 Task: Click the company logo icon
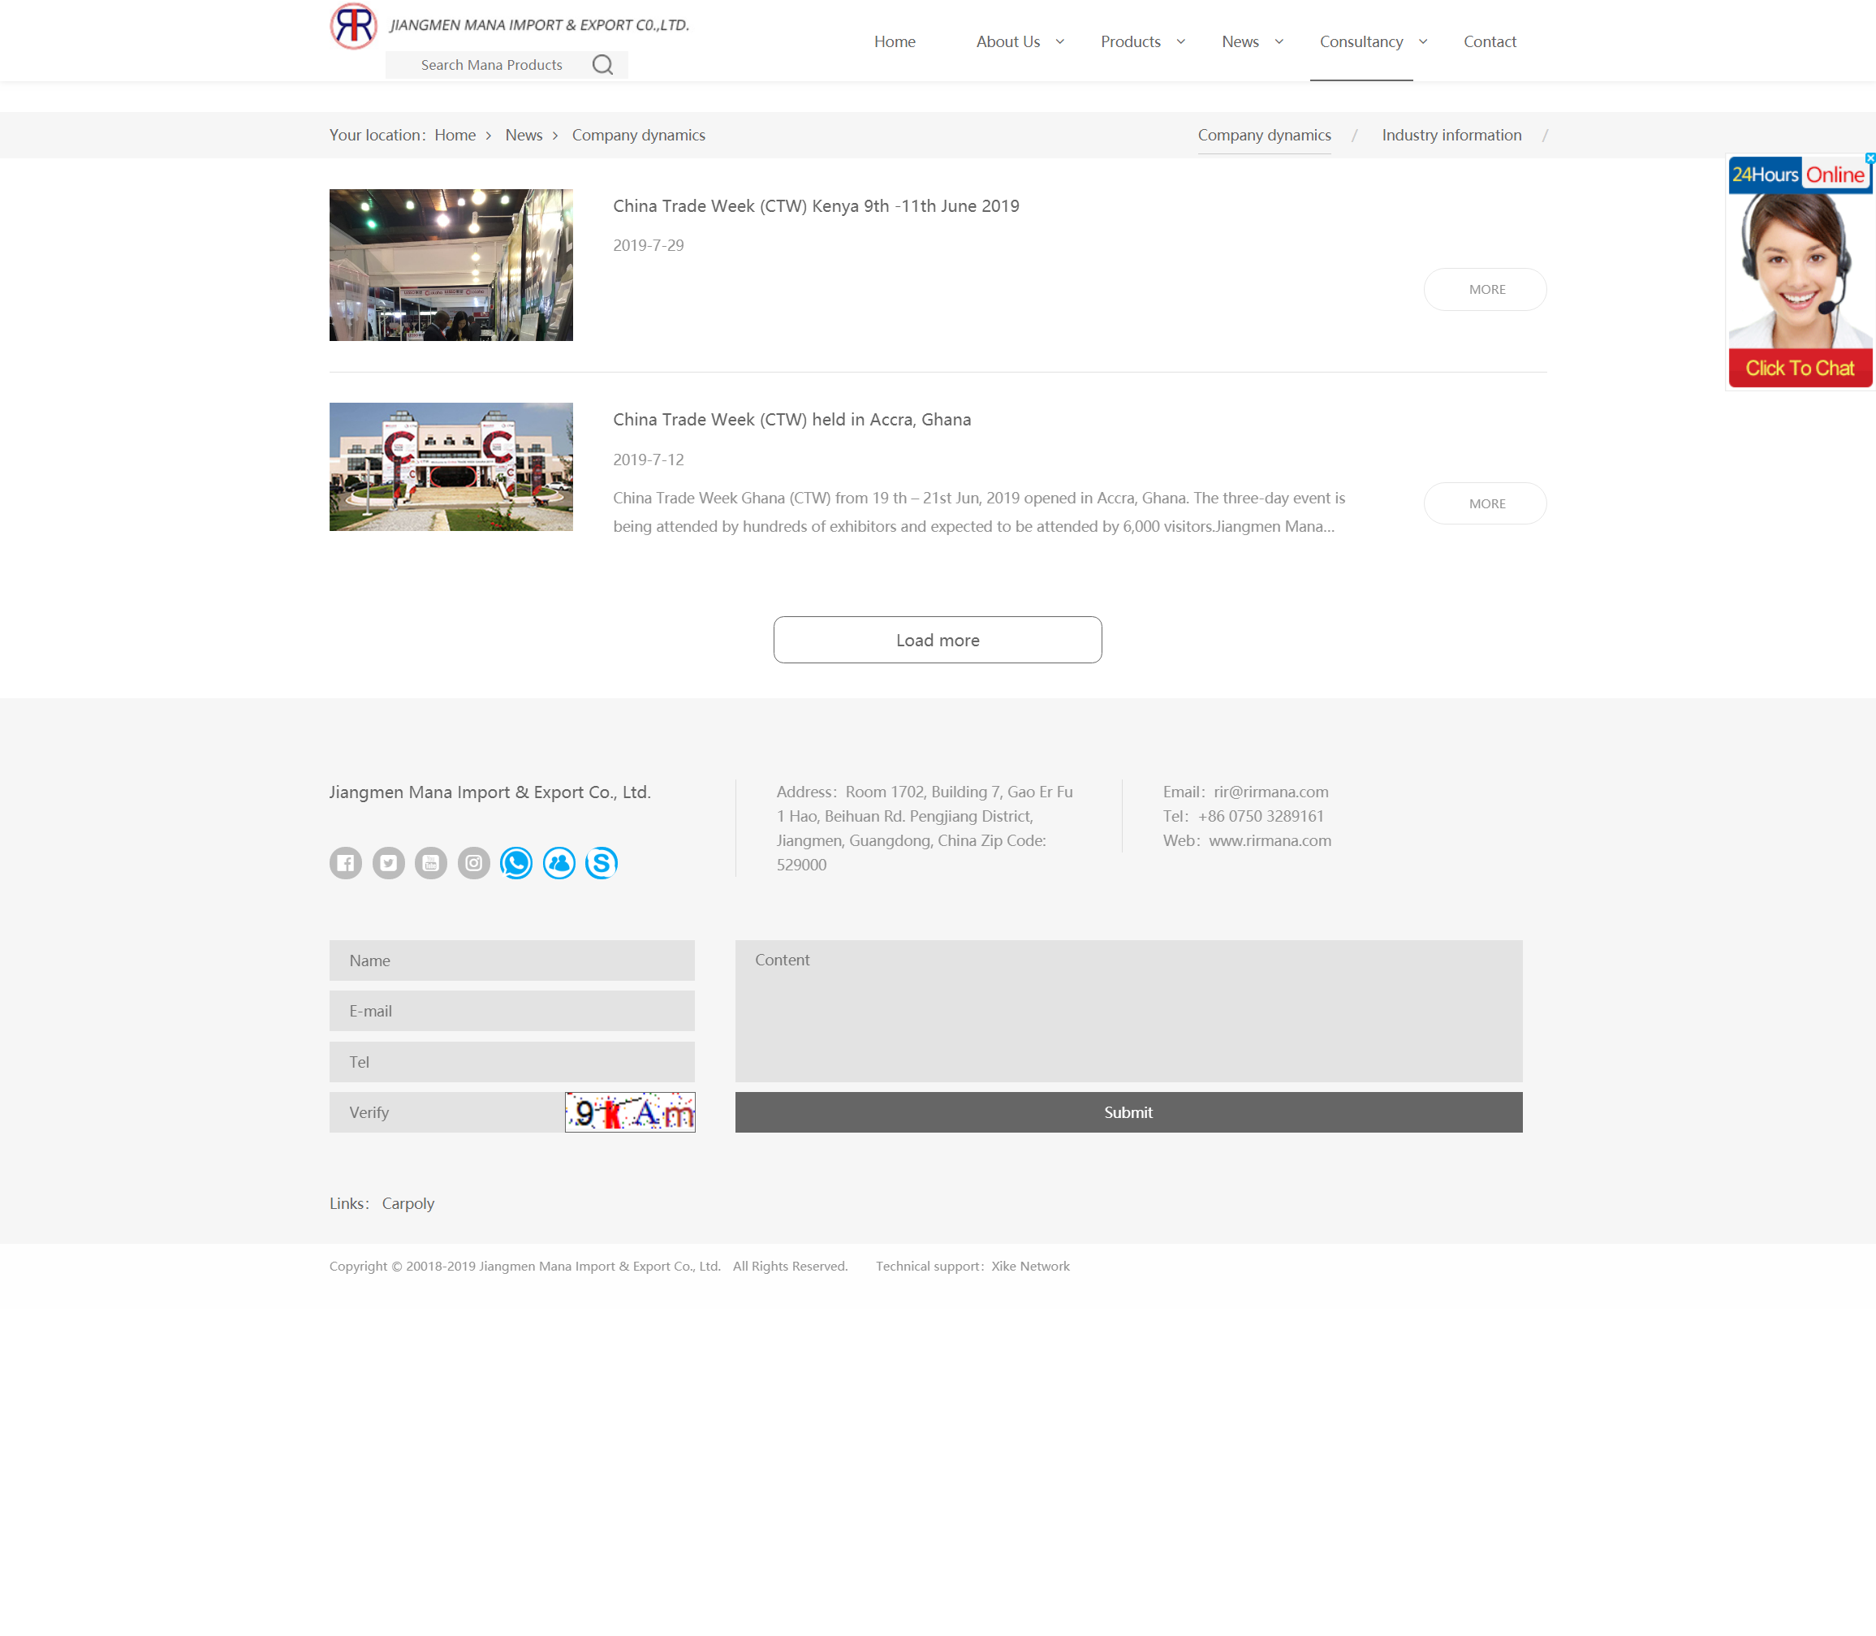(x=353, y=25)
